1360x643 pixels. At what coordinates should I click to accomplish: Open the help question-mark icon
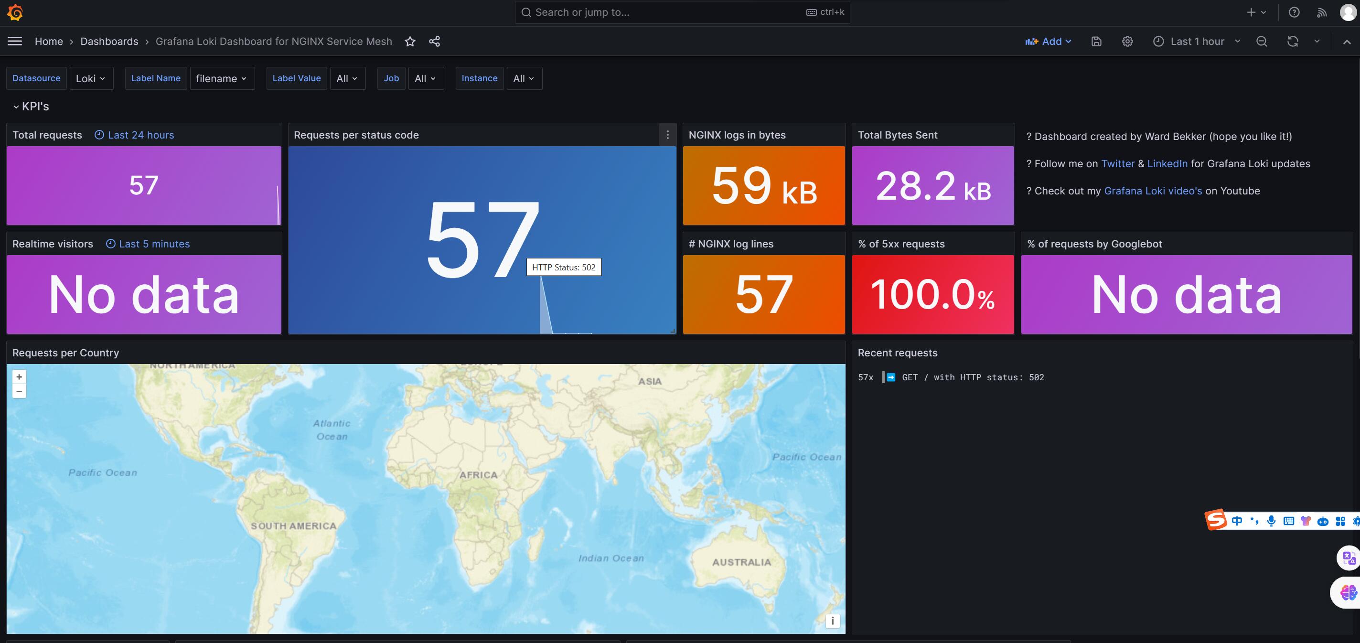click(1294, 12)
